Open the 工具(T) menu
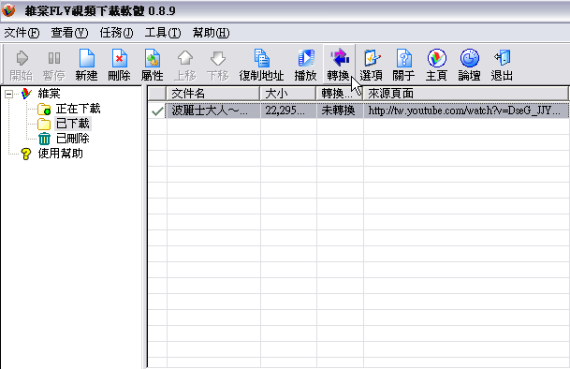The width and height of the screenshot is (570, 369). point(163,33)
